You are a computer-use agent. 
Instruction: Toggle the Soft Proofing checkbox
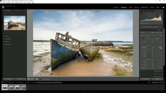pos(41,79)
